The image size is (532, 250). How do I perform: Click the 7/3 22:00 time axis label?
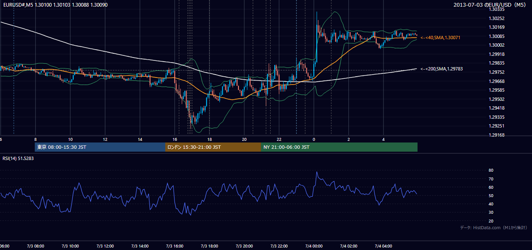(279, 246)
